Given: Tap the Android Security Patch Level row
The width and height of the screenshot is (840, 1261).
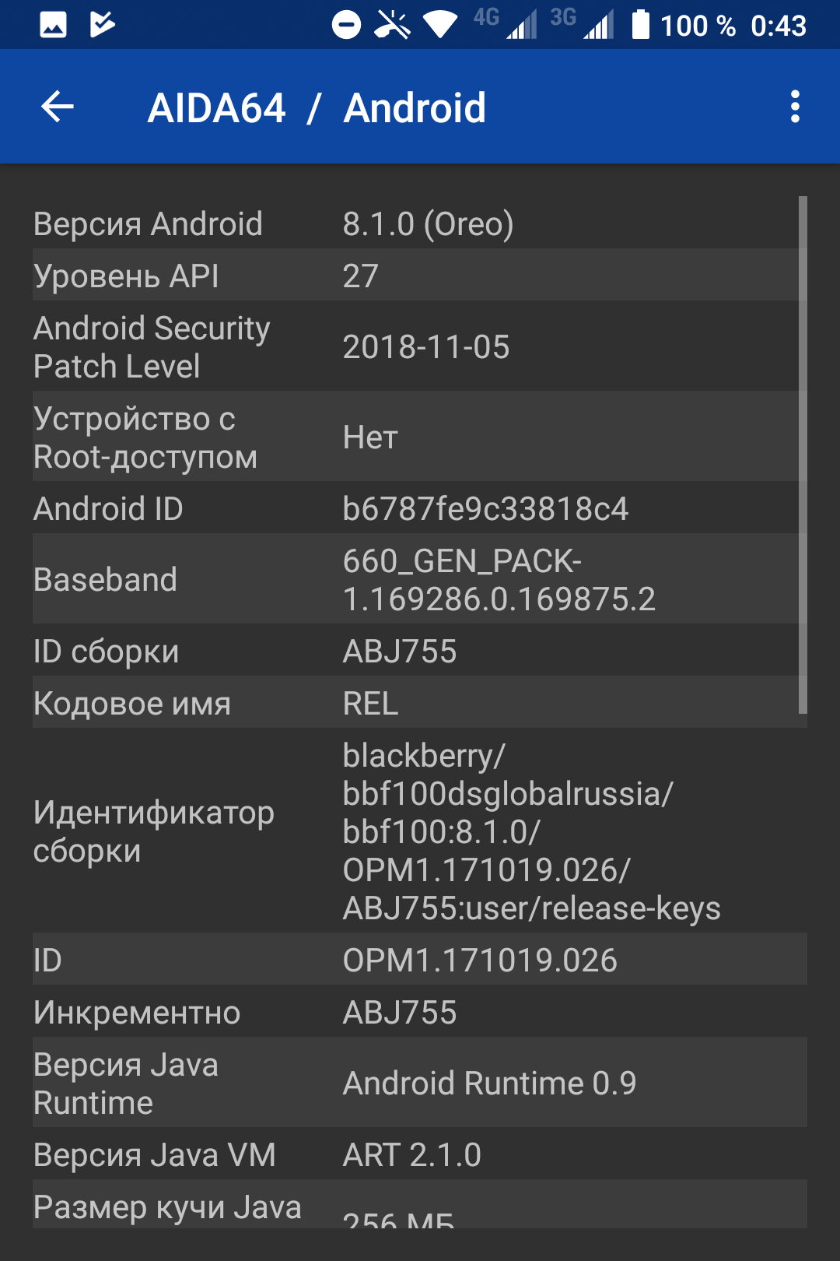Looking at the screenshot, I should (420, 346).
